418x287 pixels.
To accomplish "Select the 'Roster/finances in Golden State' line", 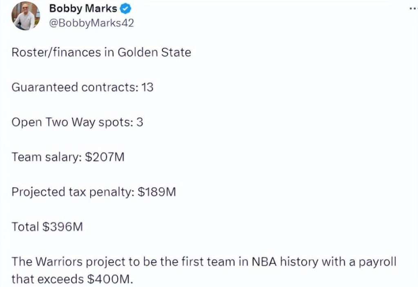I will [x=101, y=52].
